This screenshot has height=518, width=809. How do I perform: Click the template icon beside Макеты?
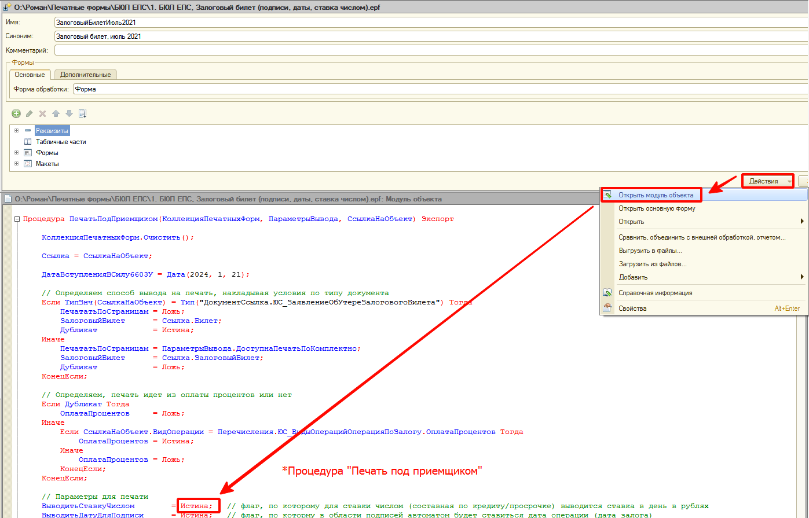click(28, 164)
